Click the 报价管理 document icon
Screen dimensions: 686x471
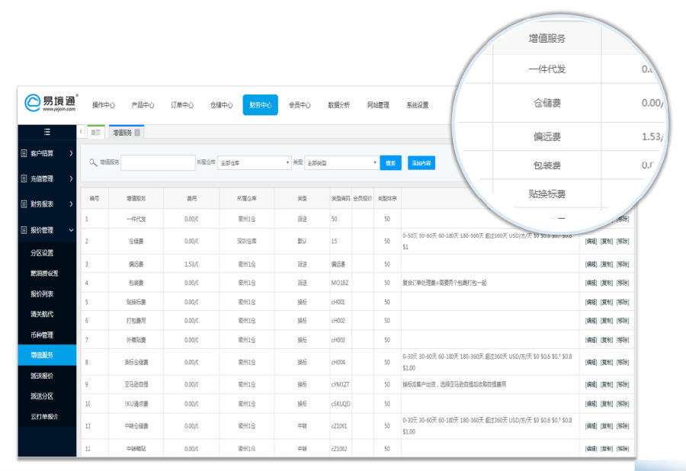pyautogui.click(x=24, y=230)
